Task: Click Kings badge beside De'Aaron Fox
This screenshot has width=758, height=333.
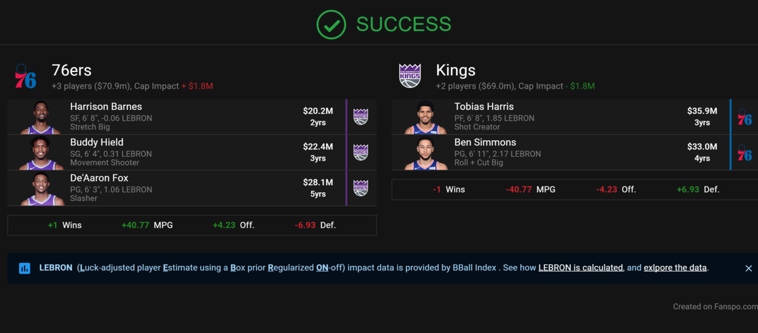Action: (361, 188)
